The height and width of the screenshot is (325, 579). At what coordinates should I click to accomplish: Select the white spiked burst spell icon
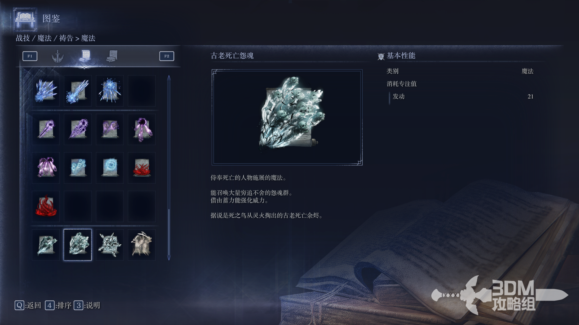tap(110, 245)
